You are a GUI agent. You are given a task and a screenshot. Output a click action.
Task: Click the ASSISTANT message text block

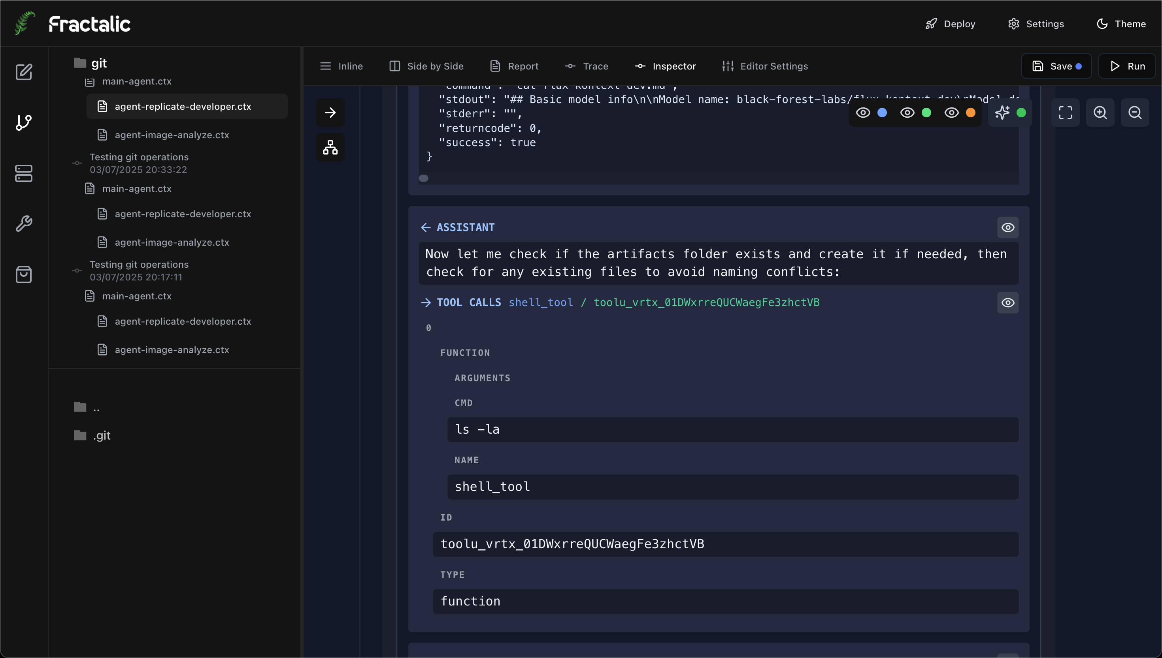coord(719,263)
